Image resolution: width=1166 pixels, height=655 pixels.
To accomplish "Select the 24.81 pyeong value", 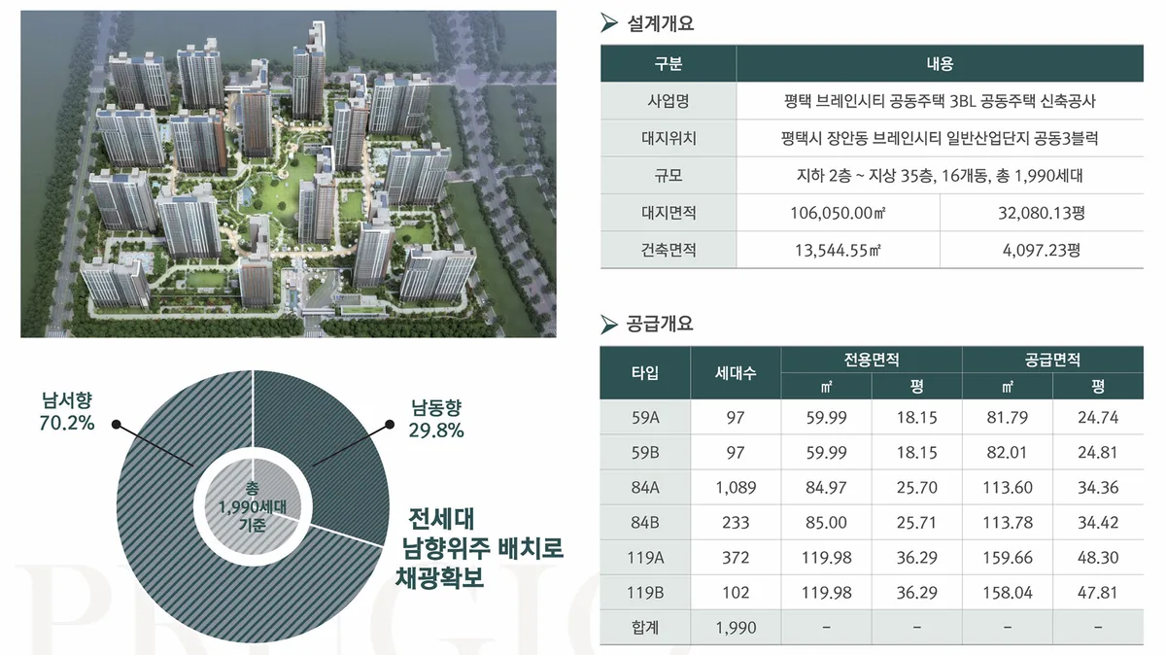I will click(1098, 452).
